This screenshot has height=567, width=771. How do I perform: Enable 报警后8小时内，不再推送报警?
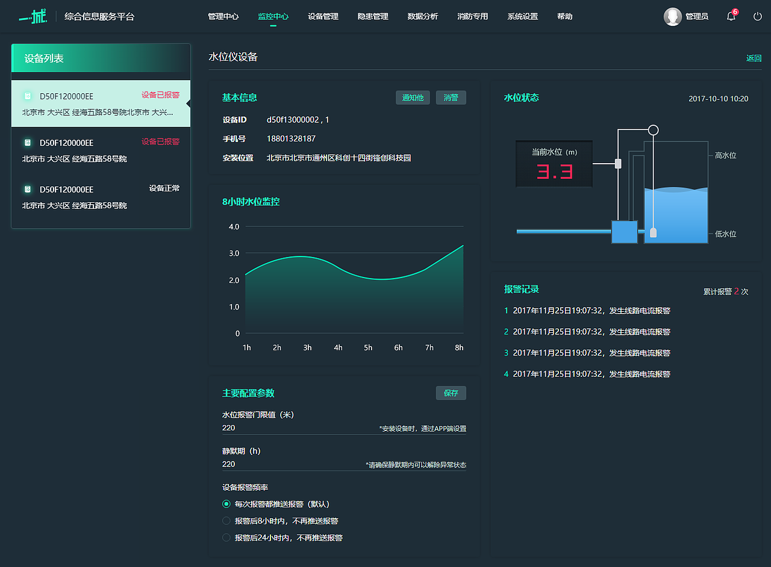[226, 521]
